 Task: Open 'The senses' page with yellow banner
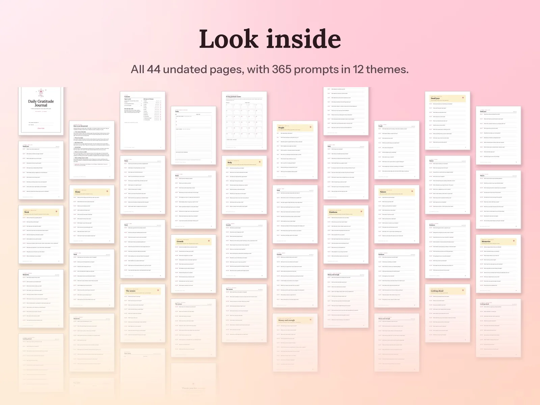pyautogui.click(x=143, y=313)
